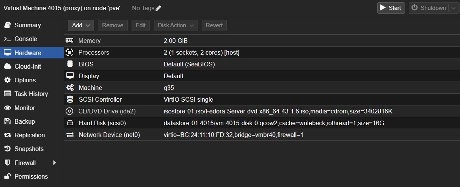The height and width of the screenshot is (187, 460).
Task: Click the Machine gears icon
Action: pos(69,88)
